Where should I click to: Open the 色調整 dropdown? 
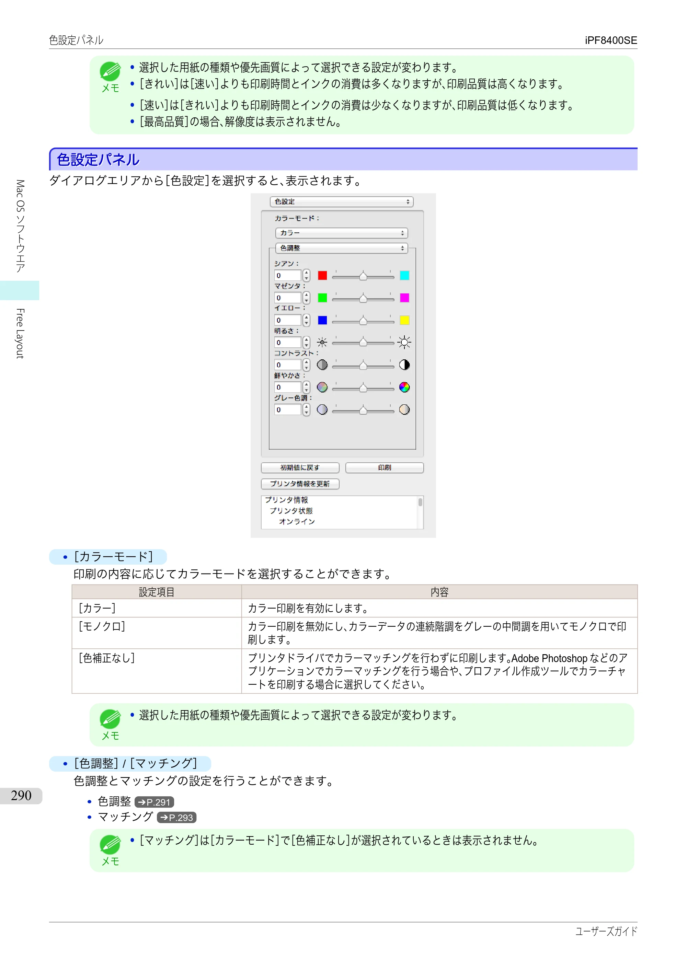(x=341, y=248)
